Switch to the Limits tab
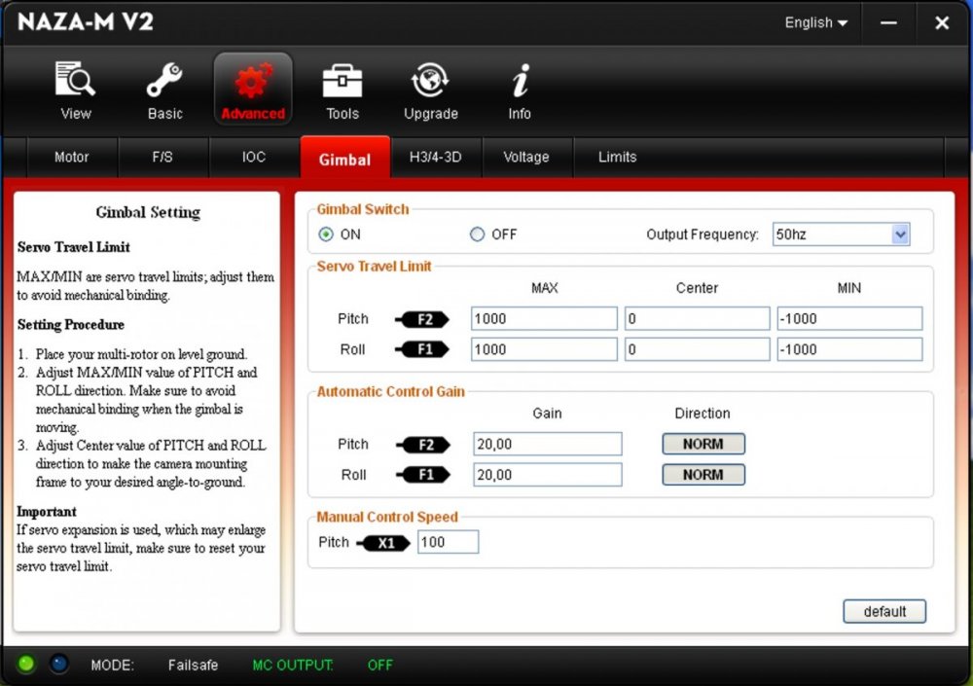The width and height of the screenshot is (973, 686). [x=618, y=157]
